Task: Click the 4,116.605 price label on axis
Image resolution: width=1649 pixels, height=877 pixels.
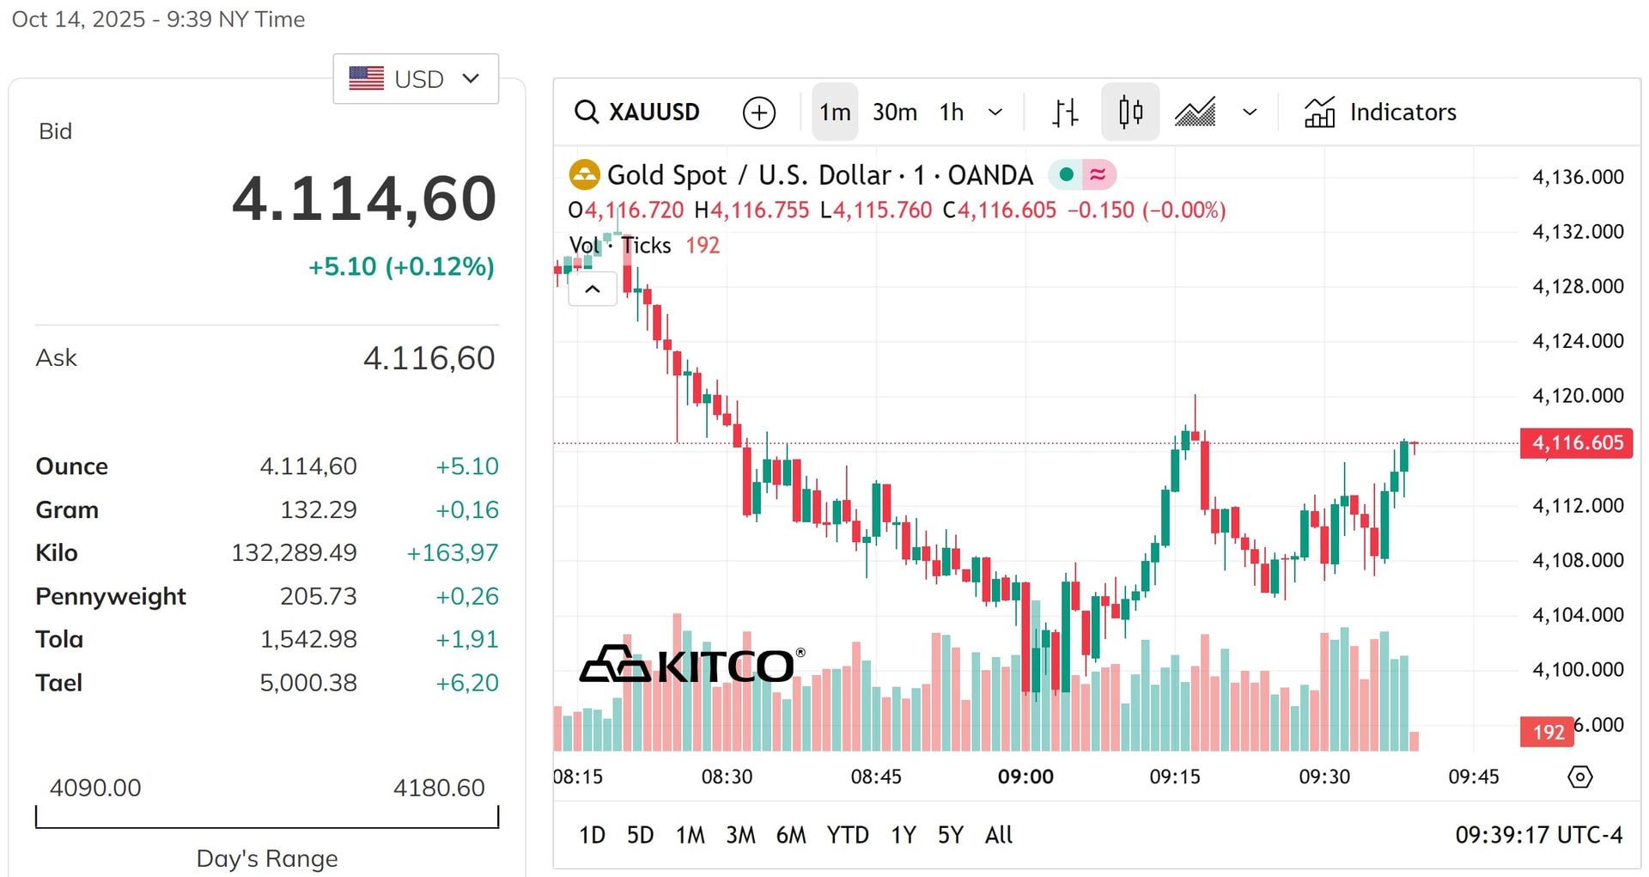Action: pos(1577,443)
